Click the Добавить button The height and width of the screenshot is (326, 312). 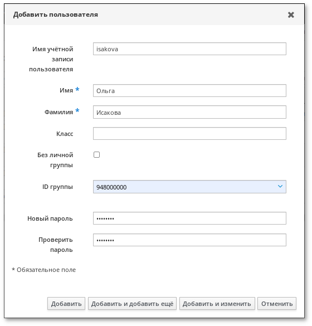coord(66,304)
